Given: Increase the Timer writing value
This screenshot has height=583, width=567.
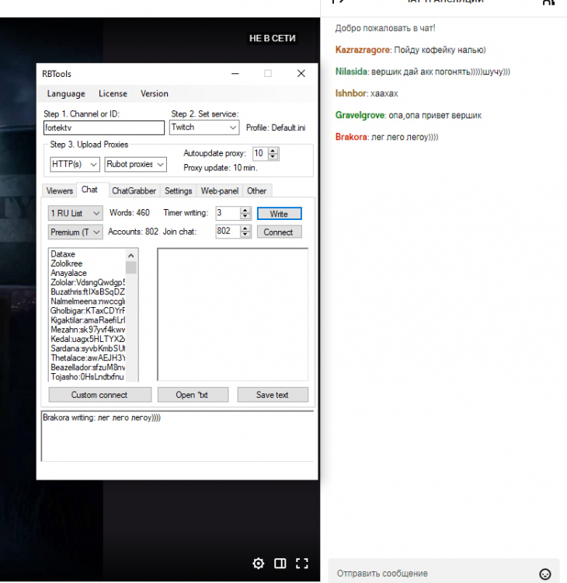Looking at the screenshot, I should click(x=245, y=210).
